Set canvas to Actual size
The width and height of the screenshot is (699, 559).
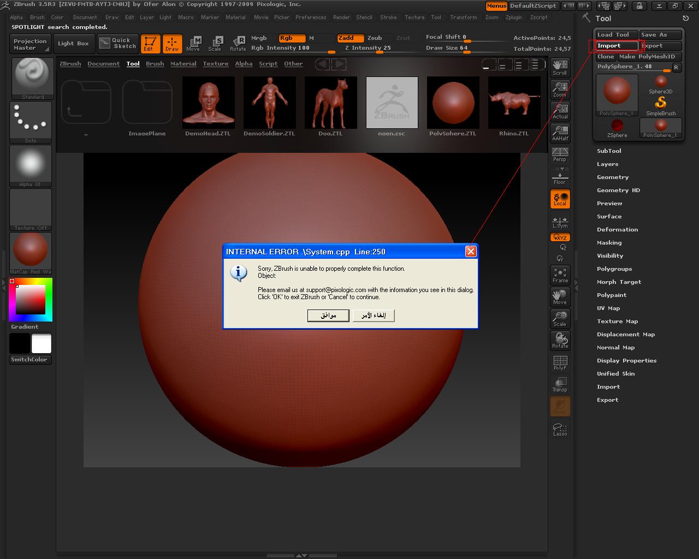[560, 111]
